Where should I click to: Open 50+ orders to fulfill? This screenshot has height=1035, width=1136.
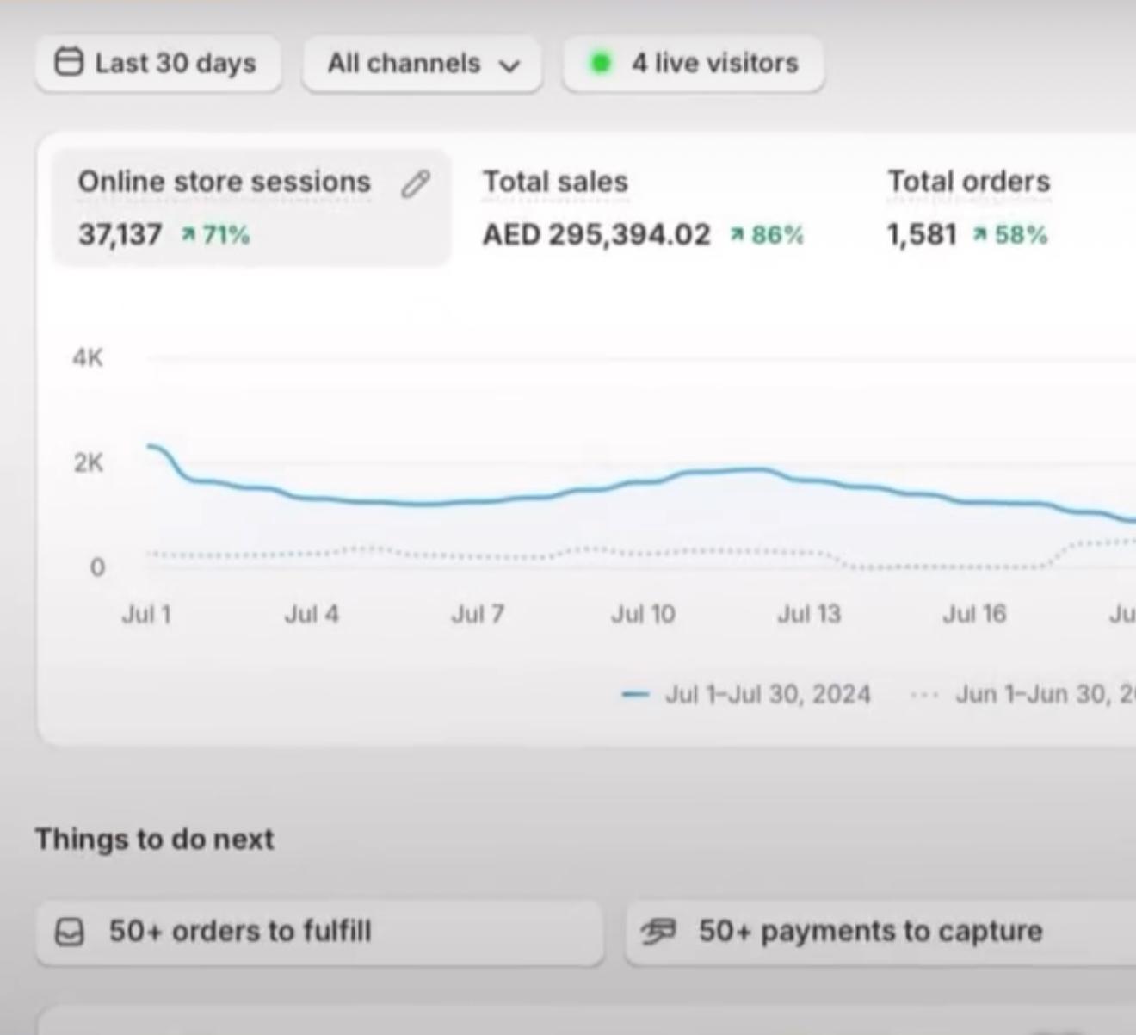(240, 932)
